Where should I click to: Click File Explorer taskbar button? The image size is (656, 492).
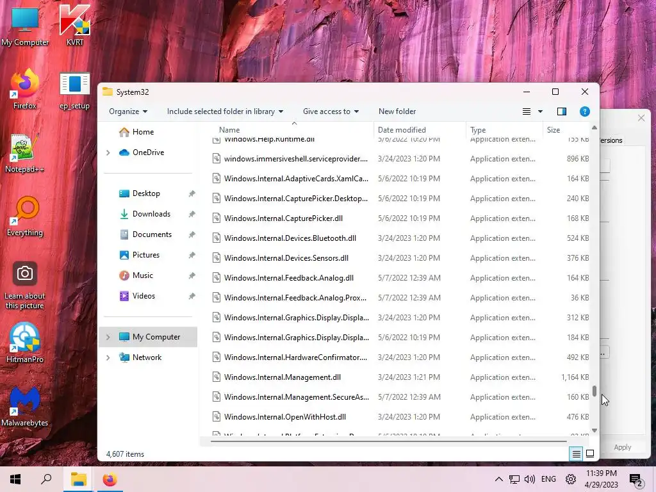coord(78,479)
